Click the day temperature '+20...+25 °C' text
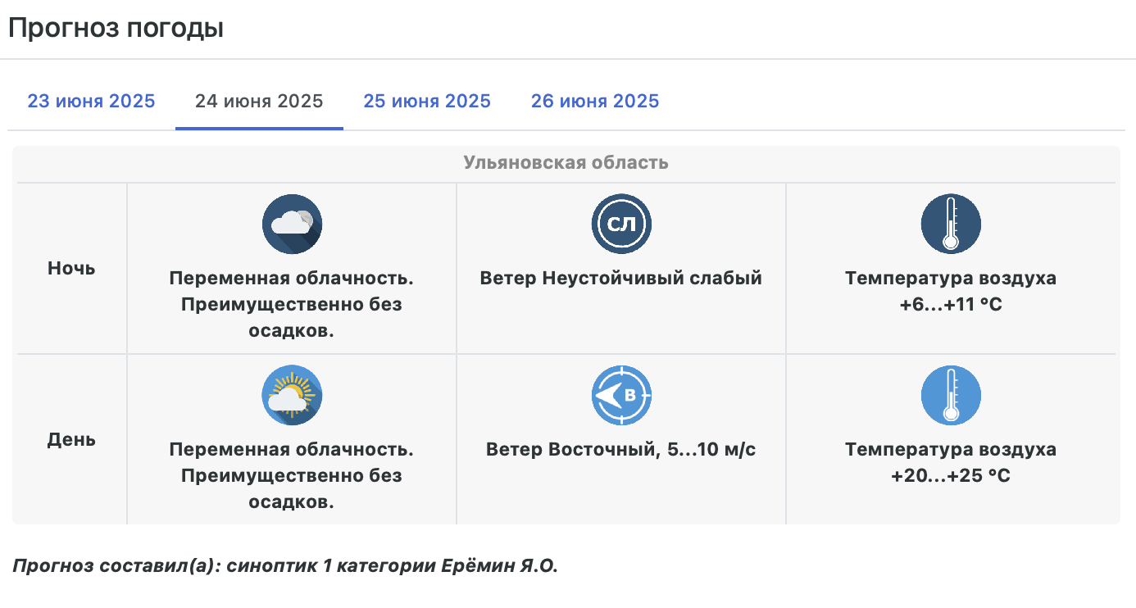Image resolution: width=1136 pixels, height=608 pixels. (x=951, y=476)
